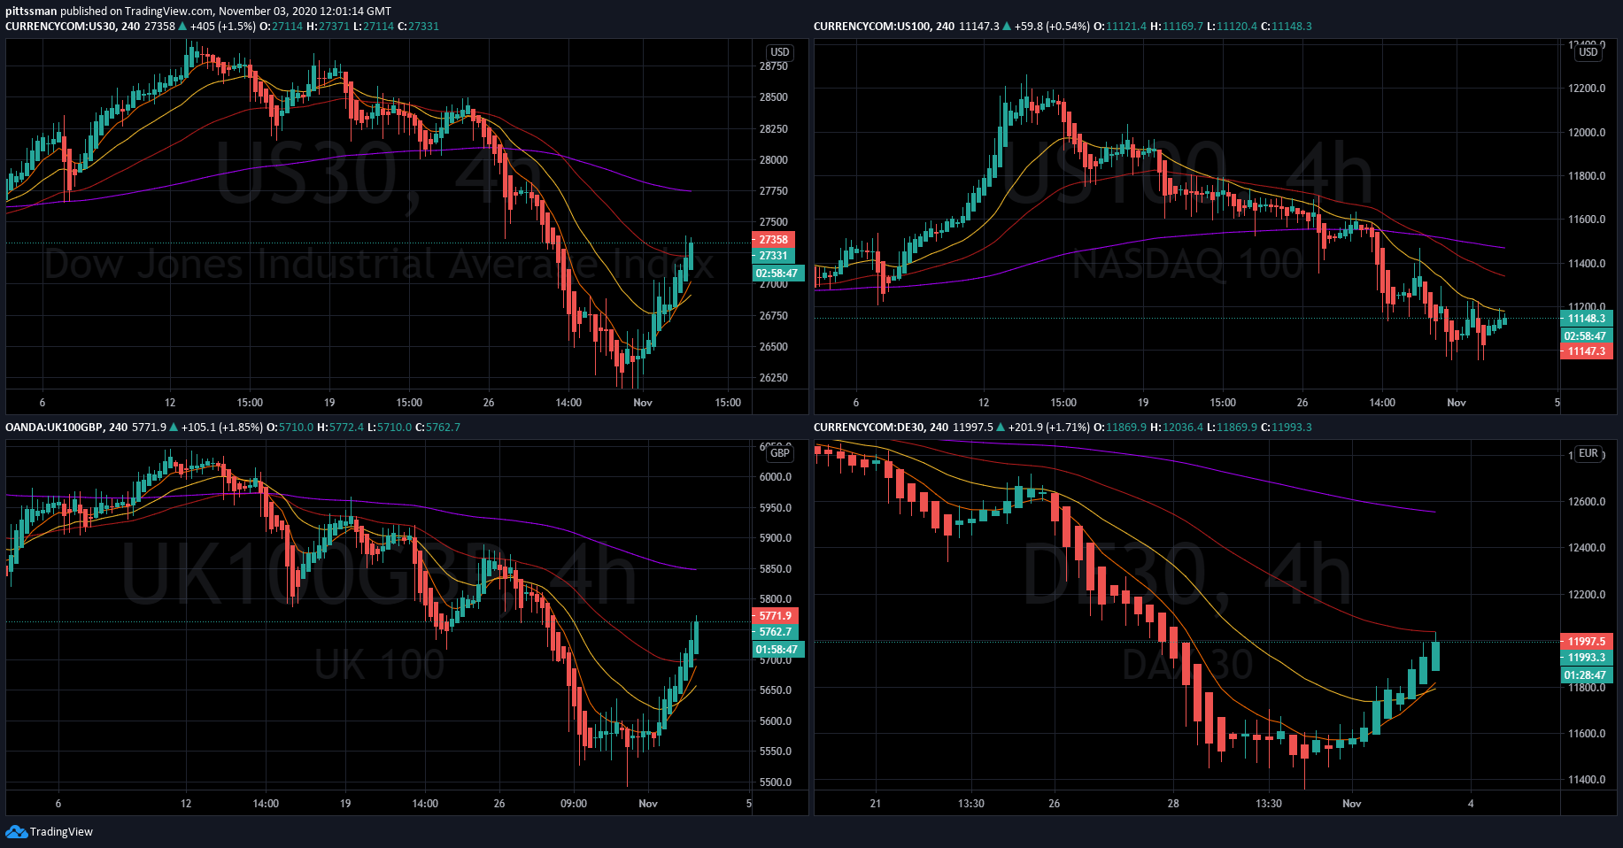Click the 02:58:47 countdown on US30 chart

777,274
